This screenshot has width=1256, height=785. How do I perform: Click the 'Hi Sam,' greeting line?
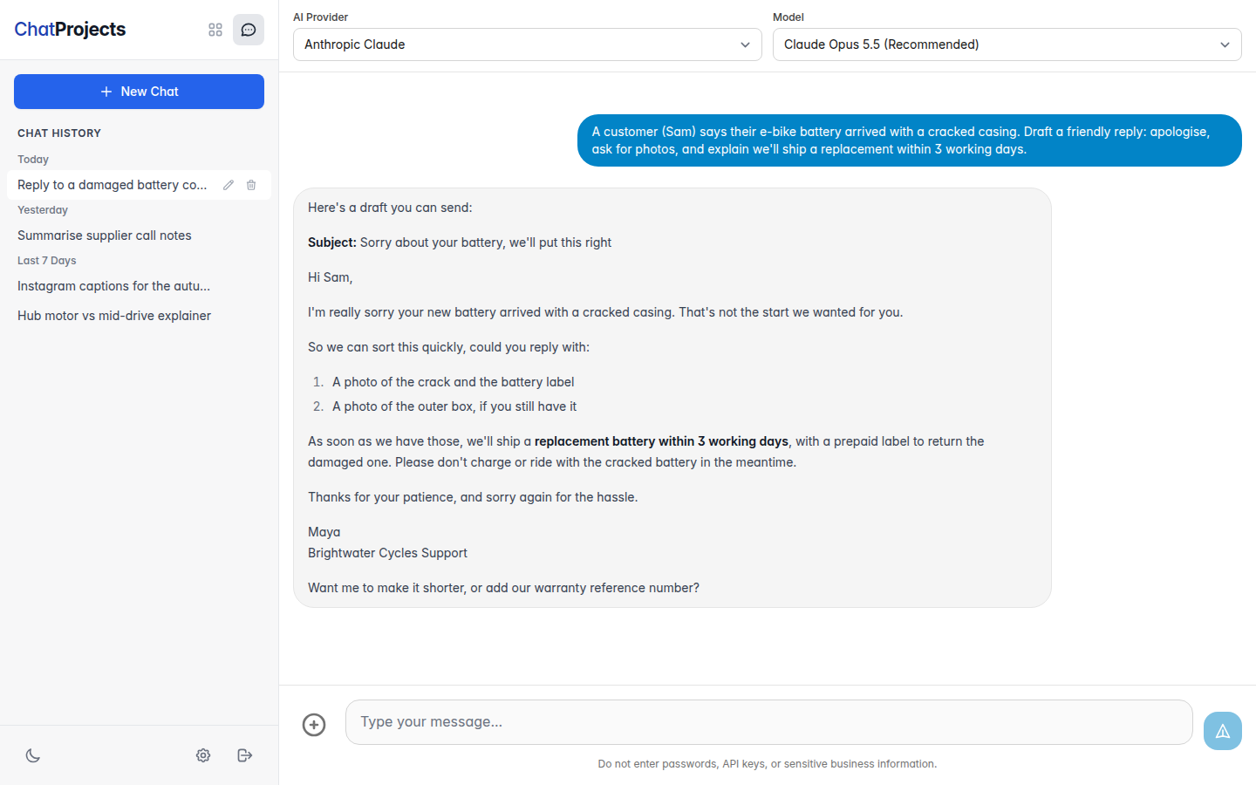click(x=330, y=277)
